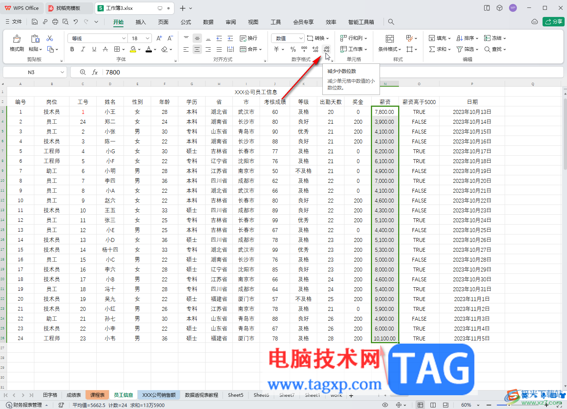Viewport: 567px width, 409px height.
Task: Click the Format Painter (格式刷) icon
Action: tap(17, 39)
